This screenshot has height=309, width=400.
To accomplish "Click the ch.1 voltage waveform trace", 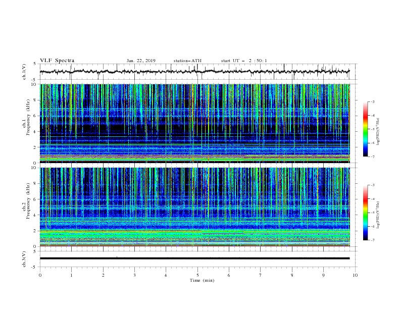I will click(194, 72).
